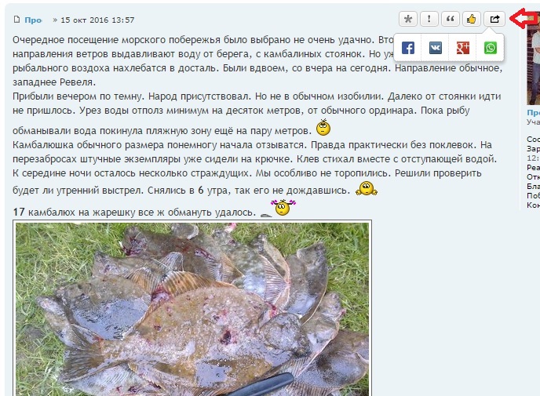This screenshot has width=540, height=396.
Task: Open the blue 'Про' post title link
Action: (x=33, y=20)
